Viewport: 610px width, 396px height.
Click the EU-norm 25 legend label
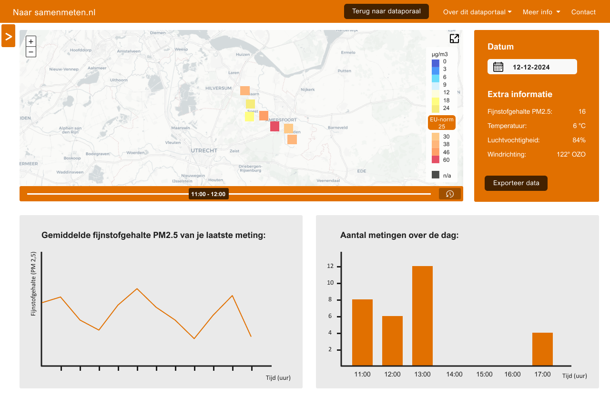coord(442,123)
